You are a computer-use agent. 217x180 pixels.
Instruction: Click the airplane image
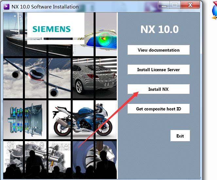[37, 78]
